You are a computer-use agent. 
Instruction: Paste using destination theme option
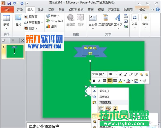101,109
